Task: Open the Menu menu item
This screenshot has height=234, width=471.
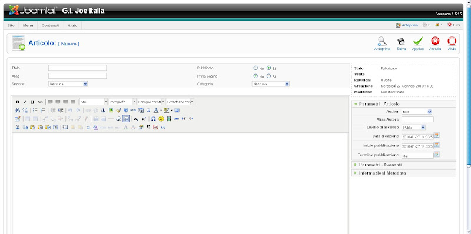Action: [28, 25]
